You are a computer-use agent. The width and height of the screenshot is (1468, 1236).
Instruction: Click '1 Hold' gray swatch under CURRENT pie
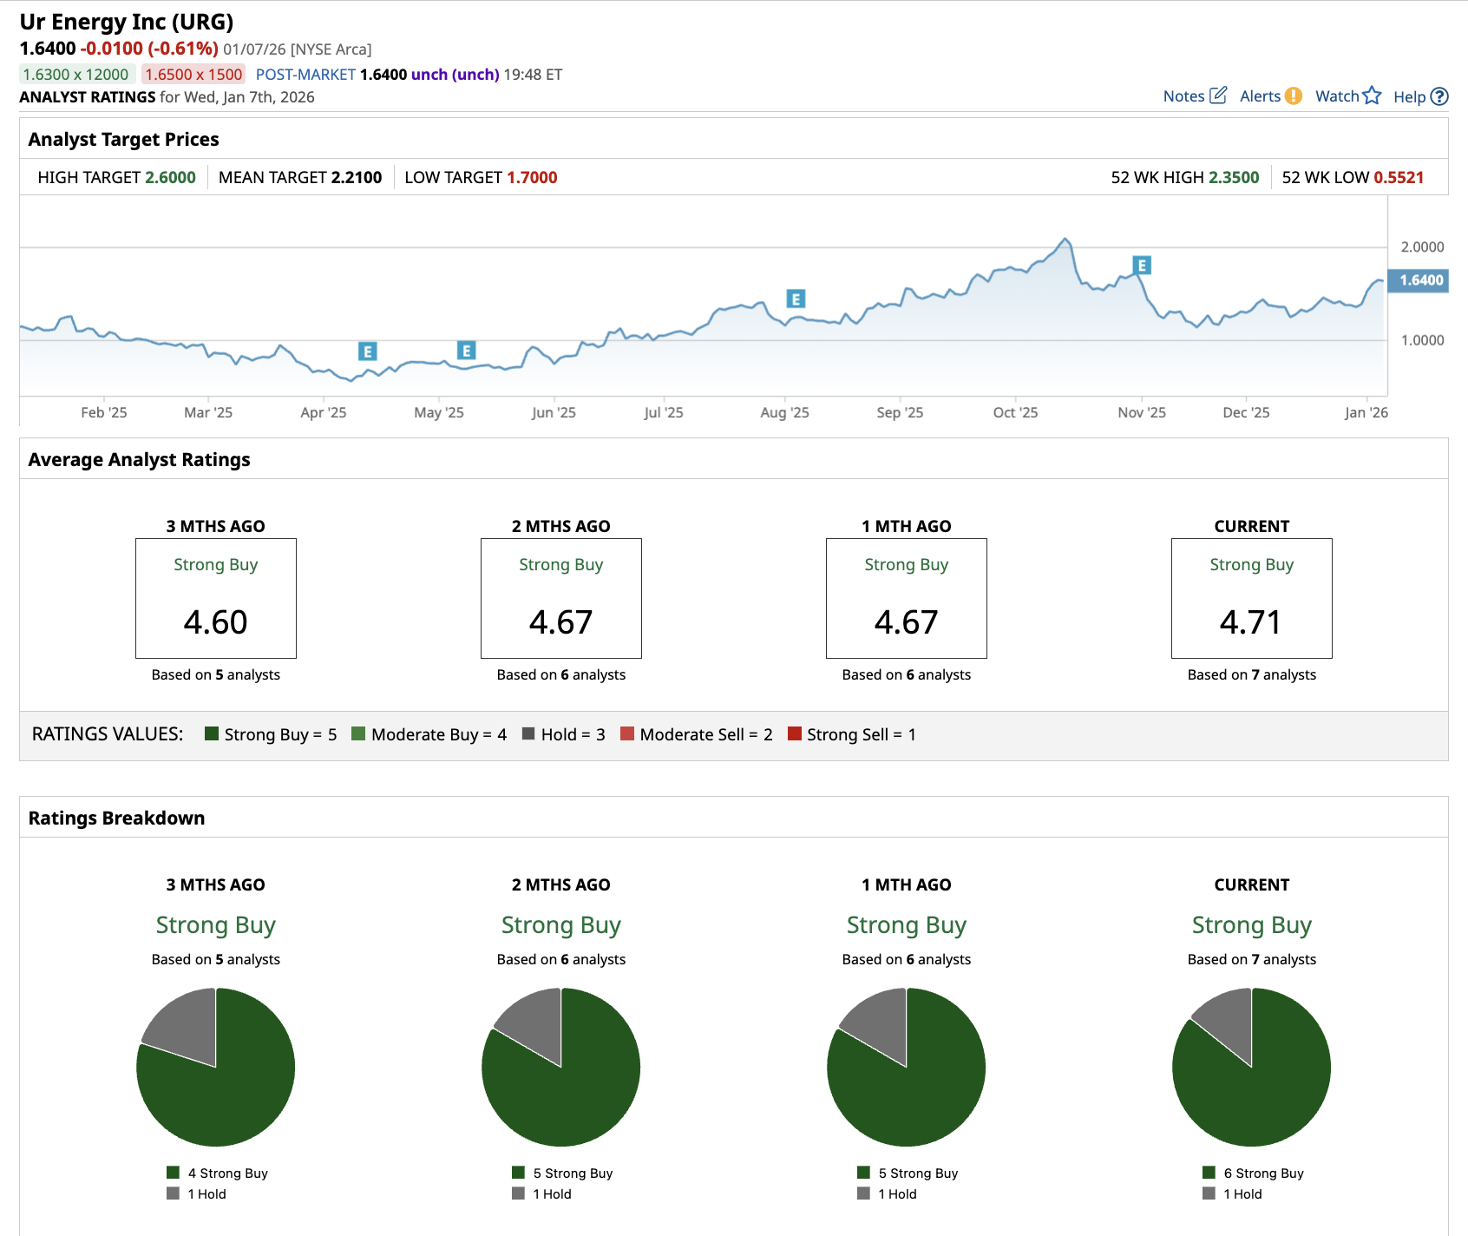pos(1209,1193)
